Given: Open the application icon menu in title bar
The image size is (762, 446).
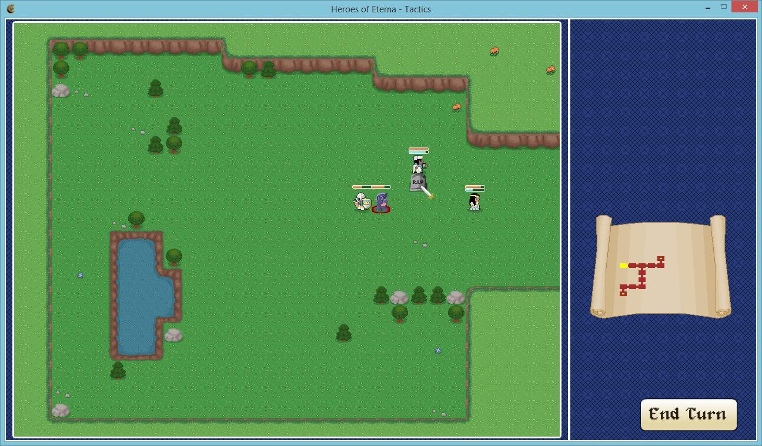Looking at the screenshot, I should pos(11,9).
